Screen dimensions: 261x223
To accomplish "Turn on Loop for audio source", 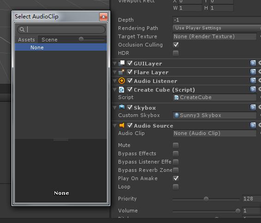I will click(x=176, y=187).
